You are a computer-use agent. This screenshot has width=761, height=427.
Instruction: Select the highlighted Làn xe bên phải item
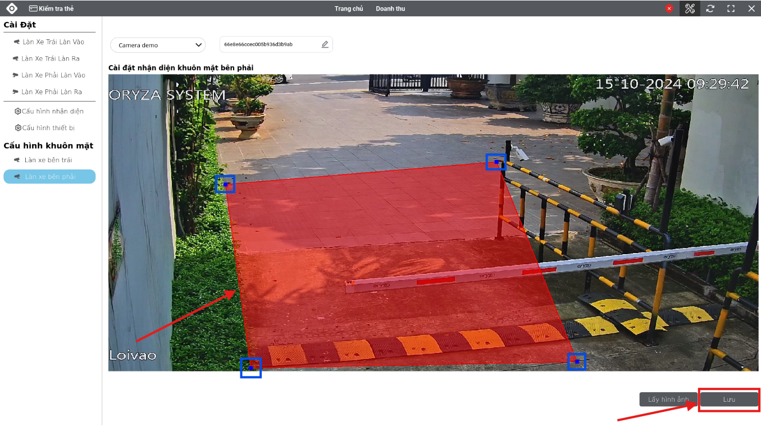tap(49, 177)
